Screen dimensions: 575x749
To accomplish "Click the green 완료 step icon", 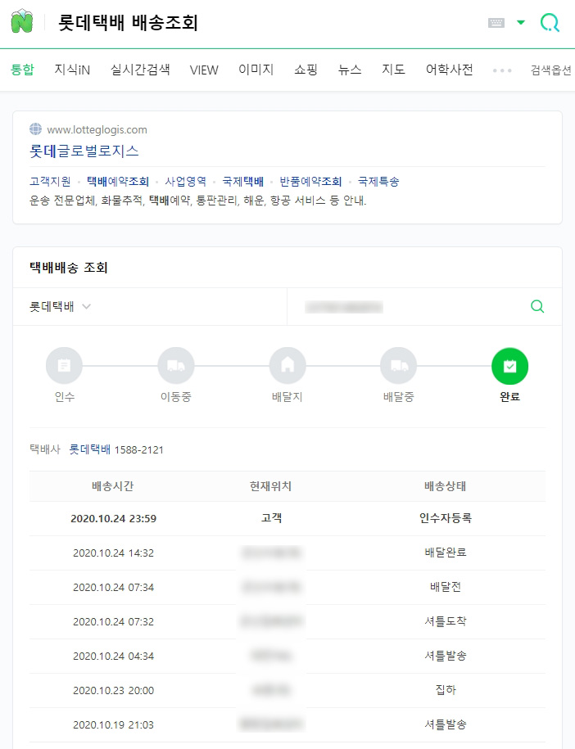I will coord(510,366).
